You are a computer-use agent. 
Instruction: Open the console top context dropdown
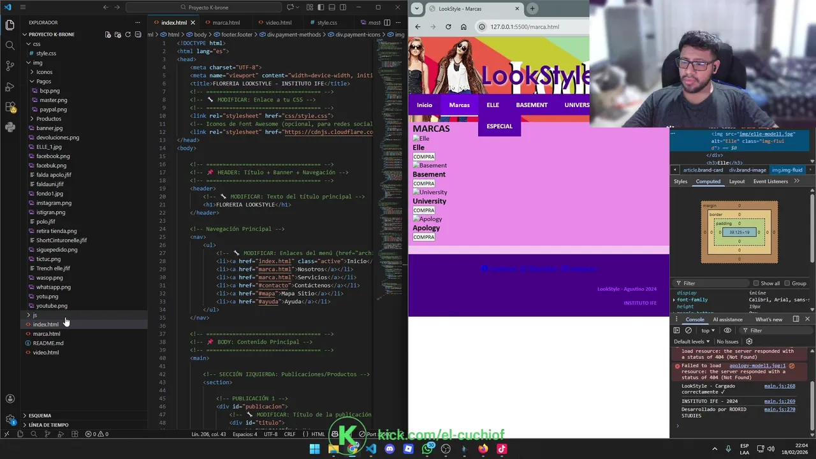point(708,330)
